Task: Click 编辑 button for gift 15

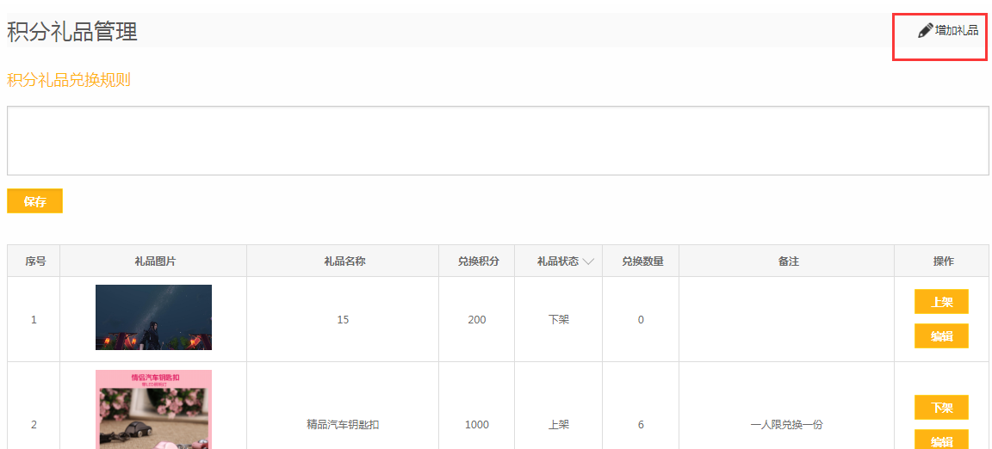Action: [x=941, y=336]
